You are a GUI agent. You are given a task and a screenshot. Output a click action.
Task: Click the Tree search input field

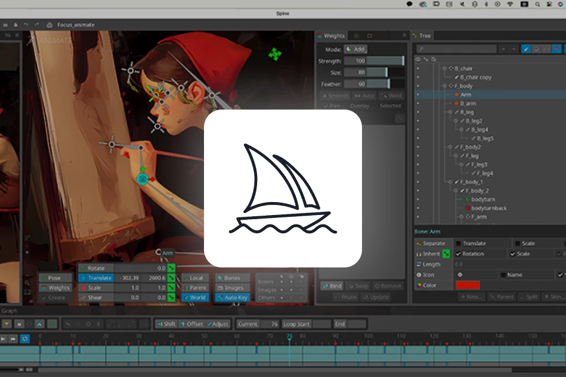(x=456, y=49)
